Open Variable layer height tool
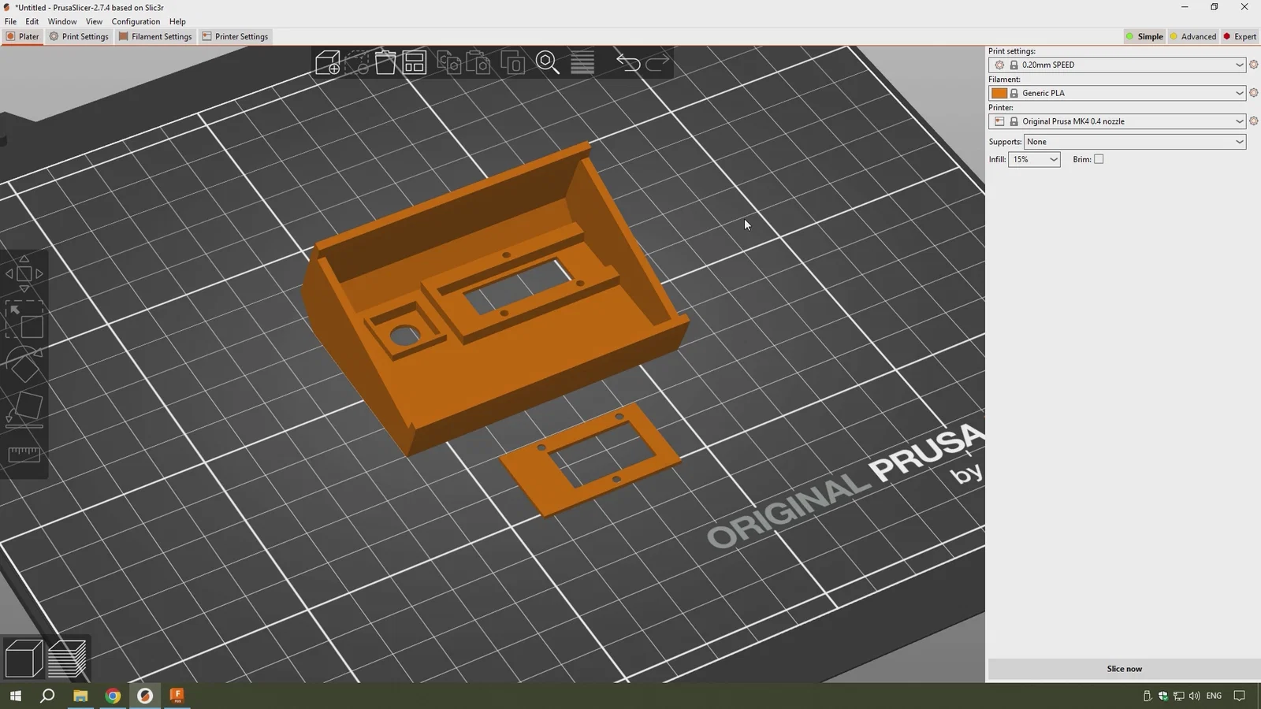Image resolution: width=1261 pixels, height=709 pixels. point(582,62)
